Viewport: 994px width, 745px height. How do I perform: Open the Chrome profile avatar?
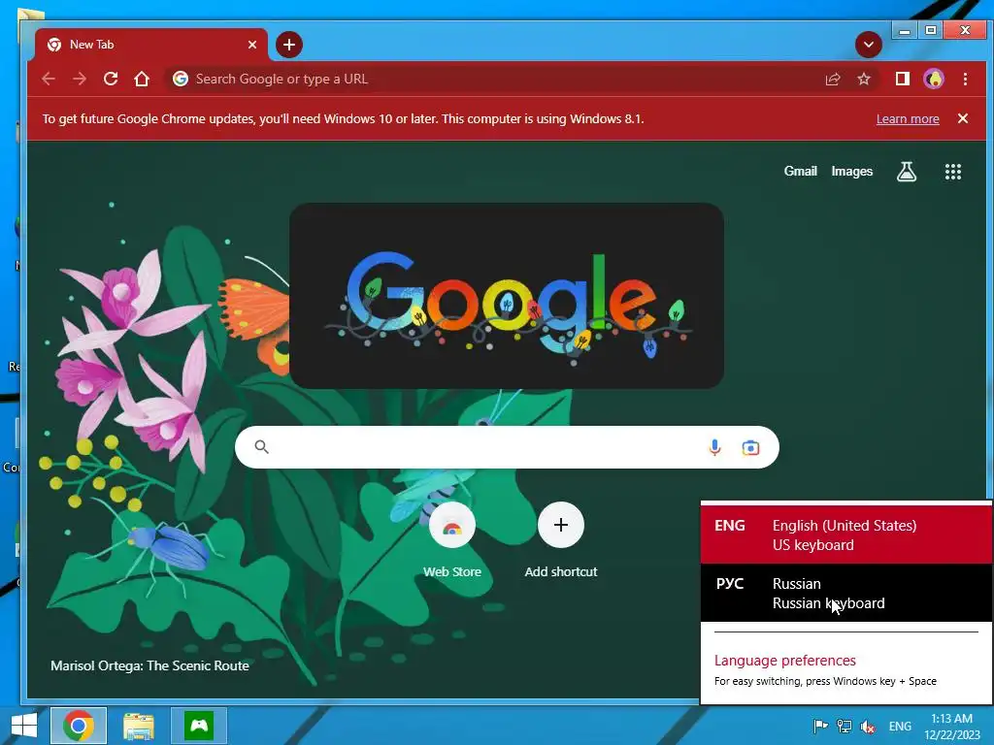coord(934,79)
